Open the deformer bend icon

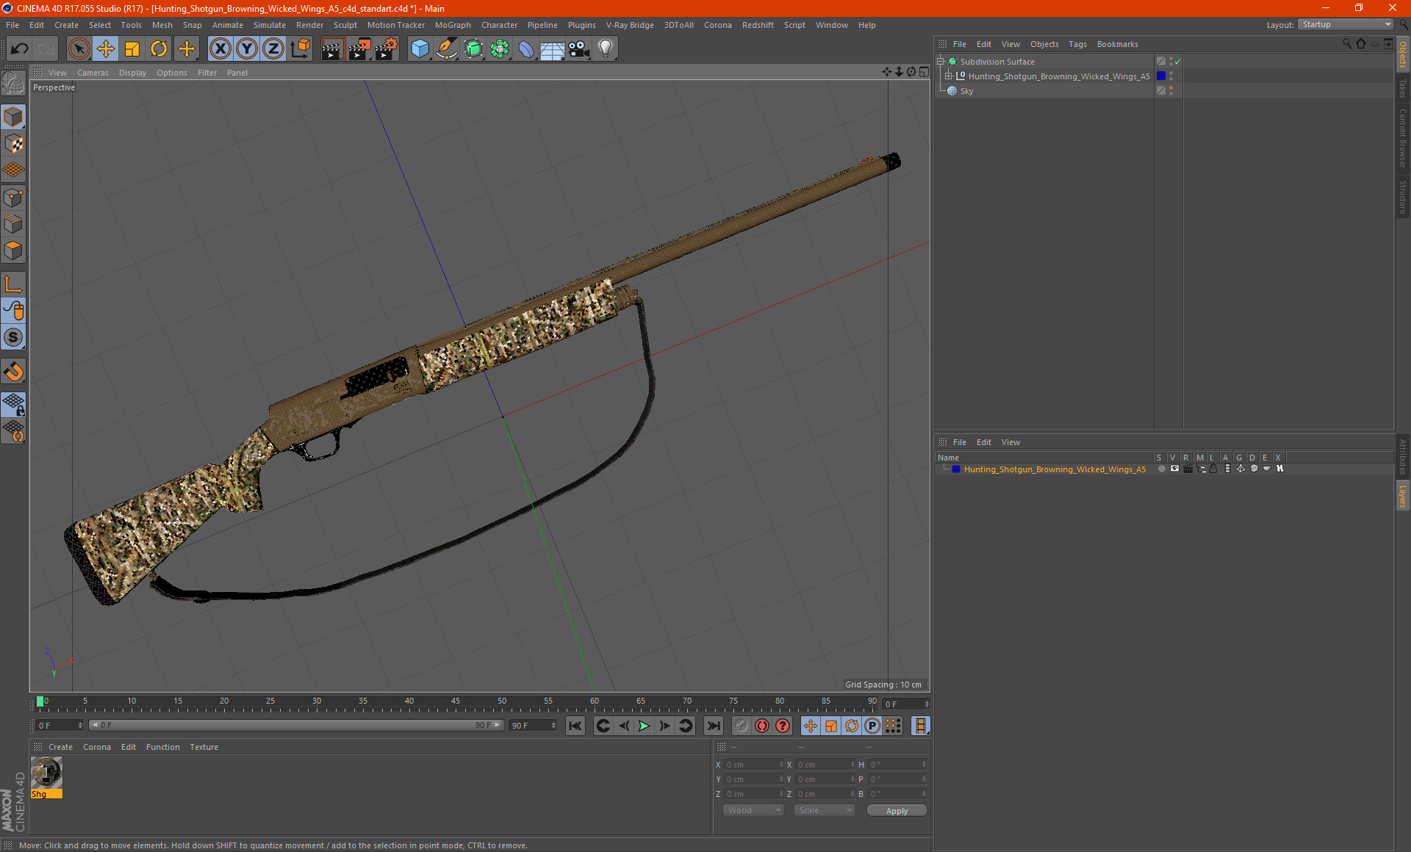(526, 49)
